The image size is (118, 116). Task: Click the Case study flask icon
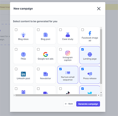[68, 35]
